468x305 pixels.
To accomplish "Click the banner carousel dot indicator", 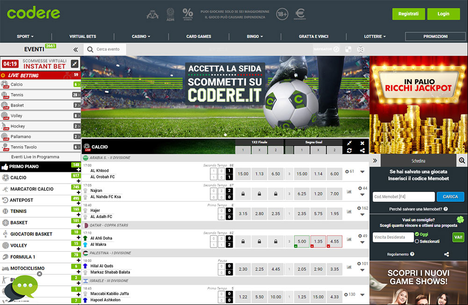I will (225, 135).
